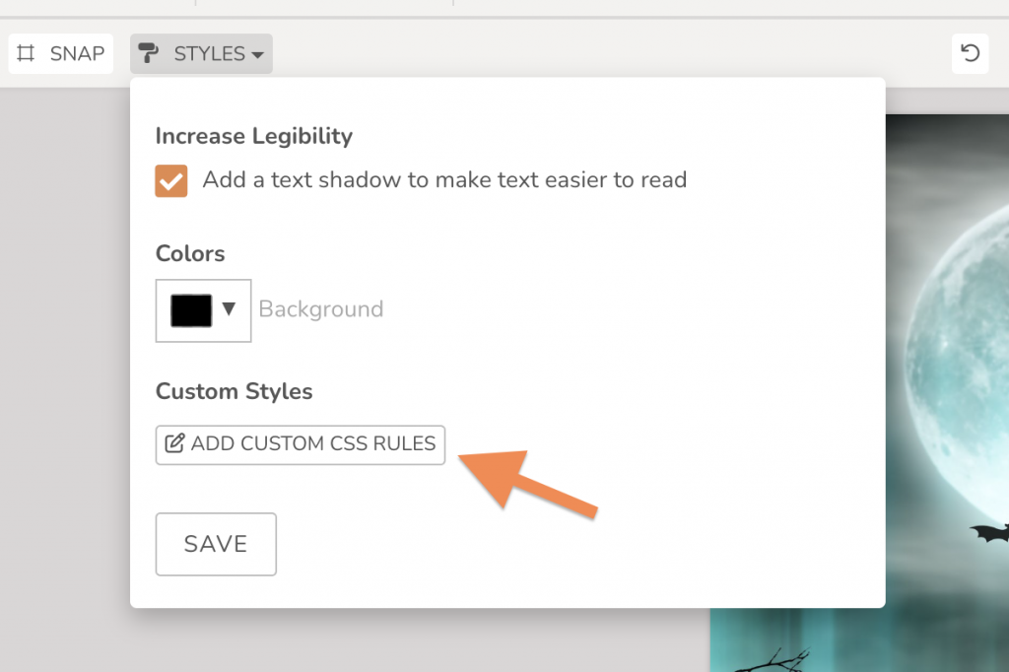
Task: Click the revert changes circular arrow icon
Action: [x=971, y=53]
